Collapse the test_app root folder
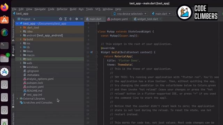The height and width of the screenshot is (125, 223). click(17, 24)
